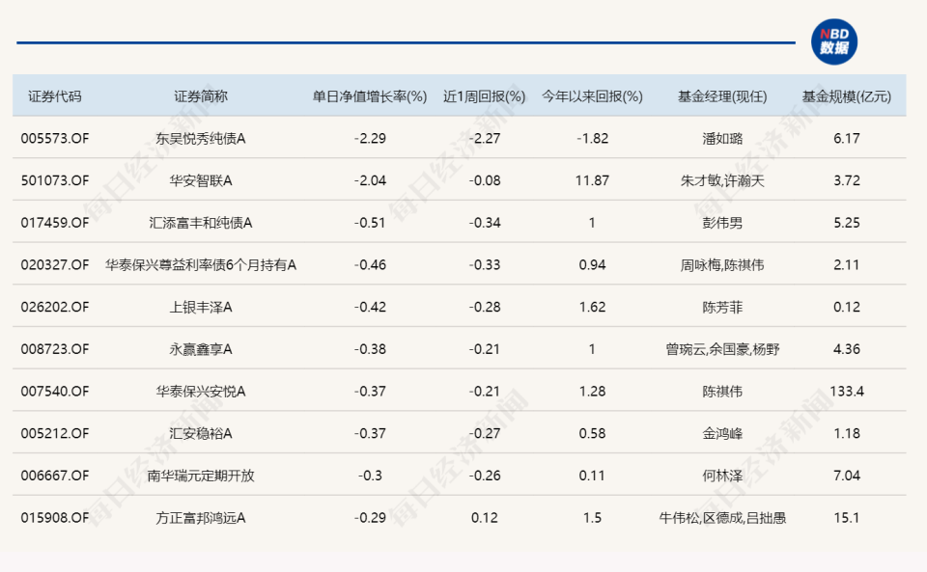
Task: Select the 方正富邦鸿远A table row
Action: 463,517
